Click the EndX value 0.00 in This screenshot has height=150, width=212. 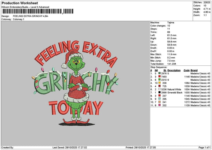pos(171,48)
